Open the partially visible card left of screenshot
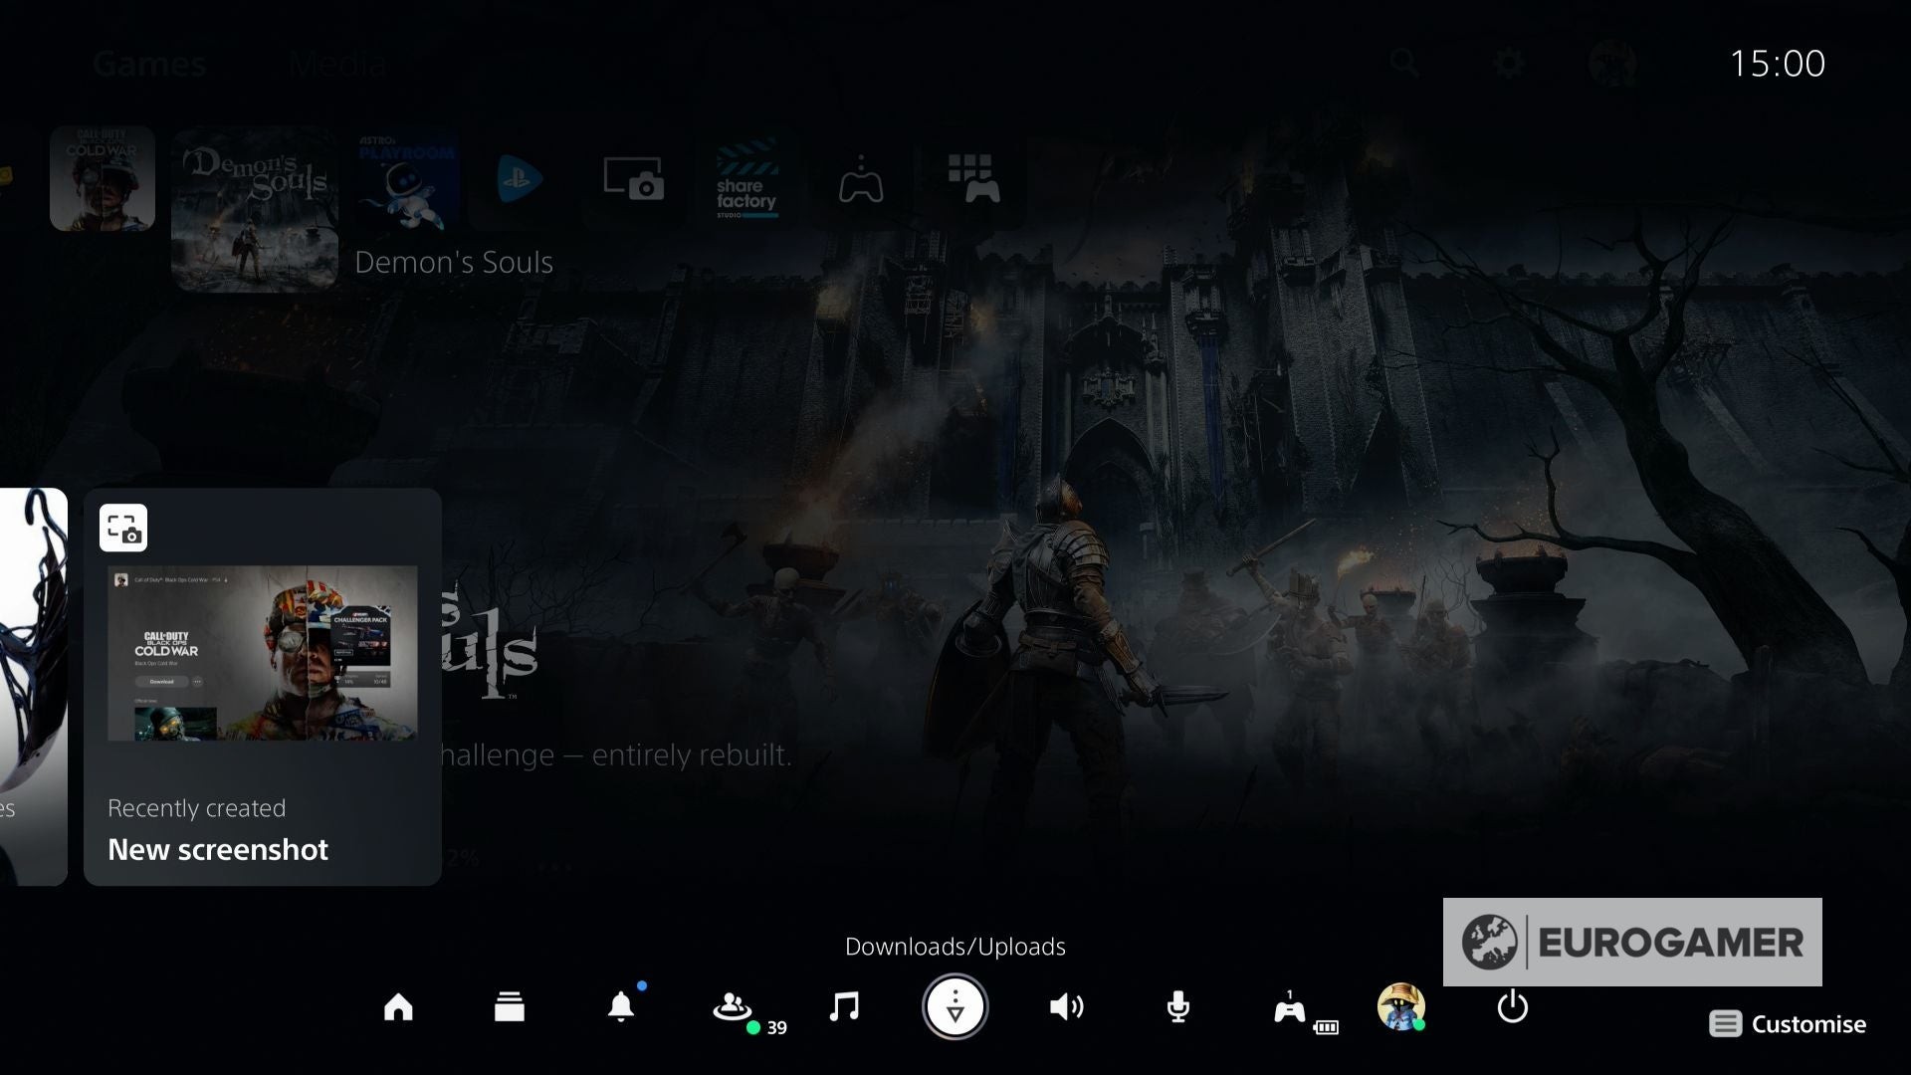The image size is (1911, 1075). (33, 687)
